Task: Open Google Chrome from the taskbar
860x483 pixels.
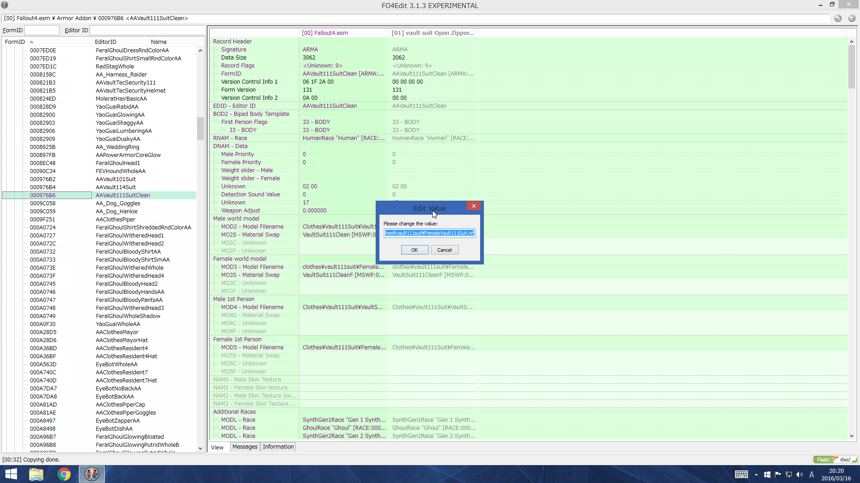Action: pos(64,474)
